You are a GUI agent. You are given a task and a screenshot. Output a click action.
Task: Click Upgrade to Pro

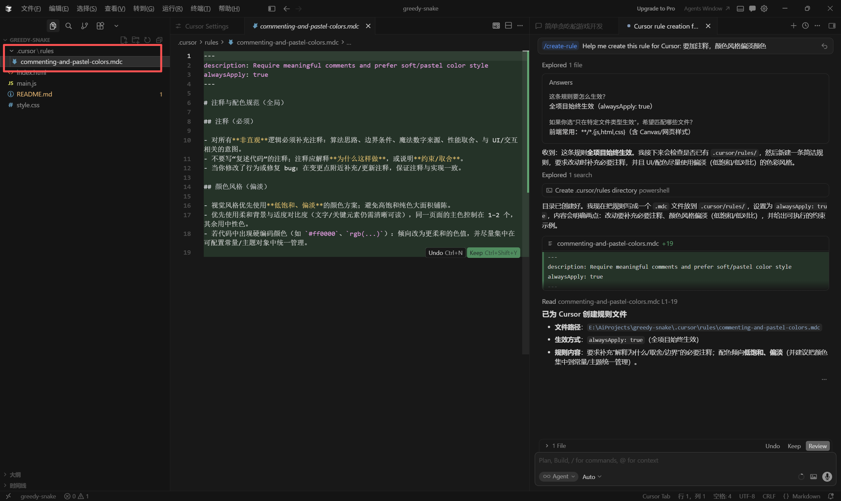[655, 9]
